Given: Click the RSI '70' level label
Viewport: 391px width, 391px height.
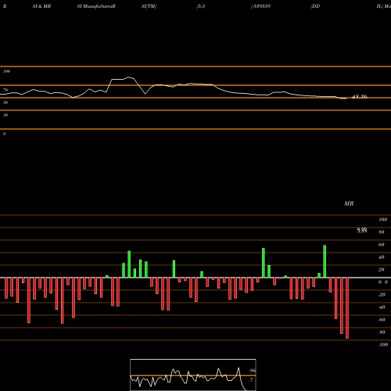Looking at the screenshot, I should click(x=5, y=90).
